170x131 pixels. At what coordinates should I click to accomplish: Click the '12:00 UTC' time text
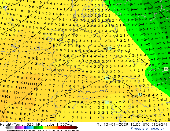[140, 125]
